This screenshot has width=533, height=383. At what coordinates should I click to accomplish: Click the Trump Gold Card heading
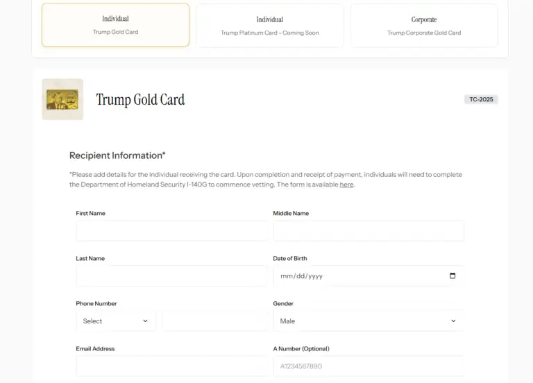click(140, 100)
